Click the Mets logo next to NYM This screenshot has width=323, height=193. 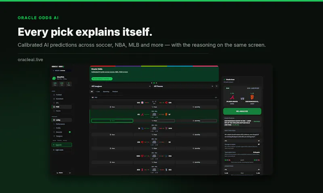tap(166, 128)
